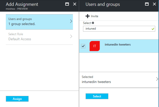159x107 pixels.
Task: Focus the search field containing 'intuned'
Action: pyautogui.click(x=116, y=29)
